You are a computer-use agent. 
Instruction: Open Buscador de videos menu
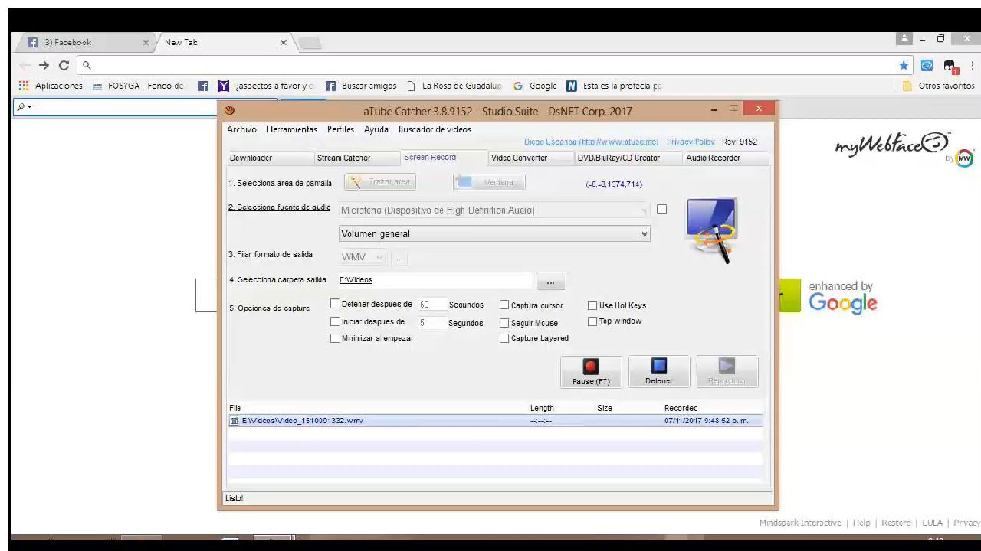point(435,129)
